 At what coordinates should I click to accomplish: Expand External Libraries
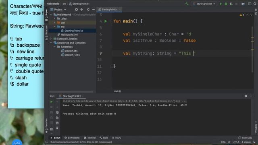[x=51, y=39]
